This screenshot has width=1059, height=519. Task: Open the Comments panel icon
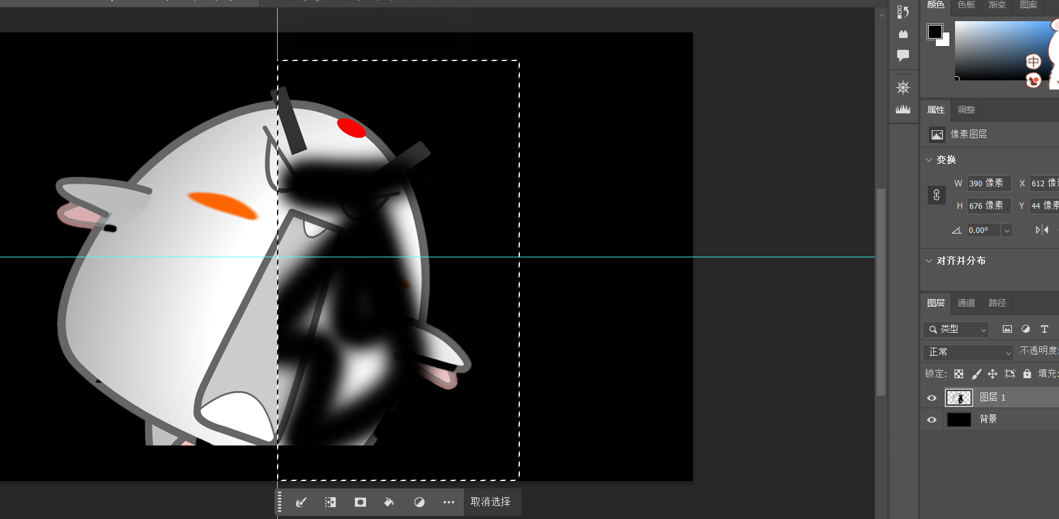(x=903, y=55)
